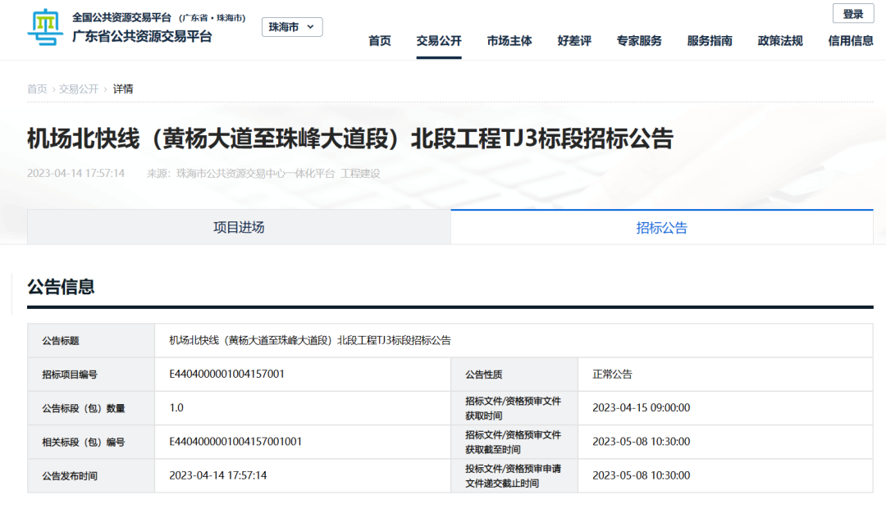Click the 登录 login button
The width and height of the screenshot is (886, 527).
(x=853, y=14)
